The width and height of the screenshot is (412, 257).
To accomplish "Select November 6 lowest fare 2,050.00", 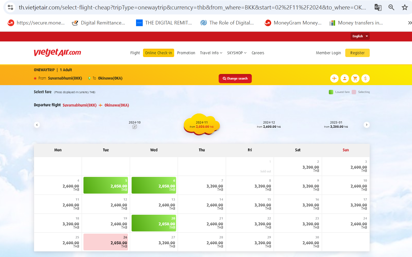I will (x=154, y=185).
